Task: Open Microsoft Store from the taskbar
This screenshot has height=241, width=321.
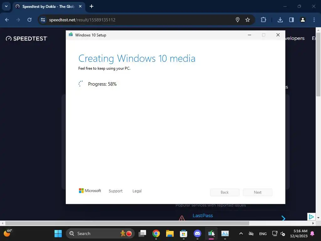Action: (x=183, y=233)
